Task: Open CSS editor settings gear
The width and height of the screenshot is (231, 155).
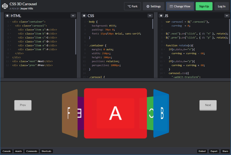Action: point(84,16)
